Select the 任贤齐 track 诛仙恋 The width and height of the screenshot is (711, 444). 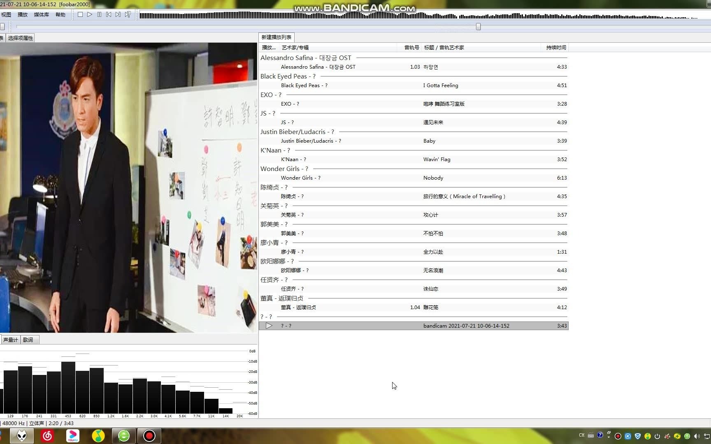coord(414,289)
